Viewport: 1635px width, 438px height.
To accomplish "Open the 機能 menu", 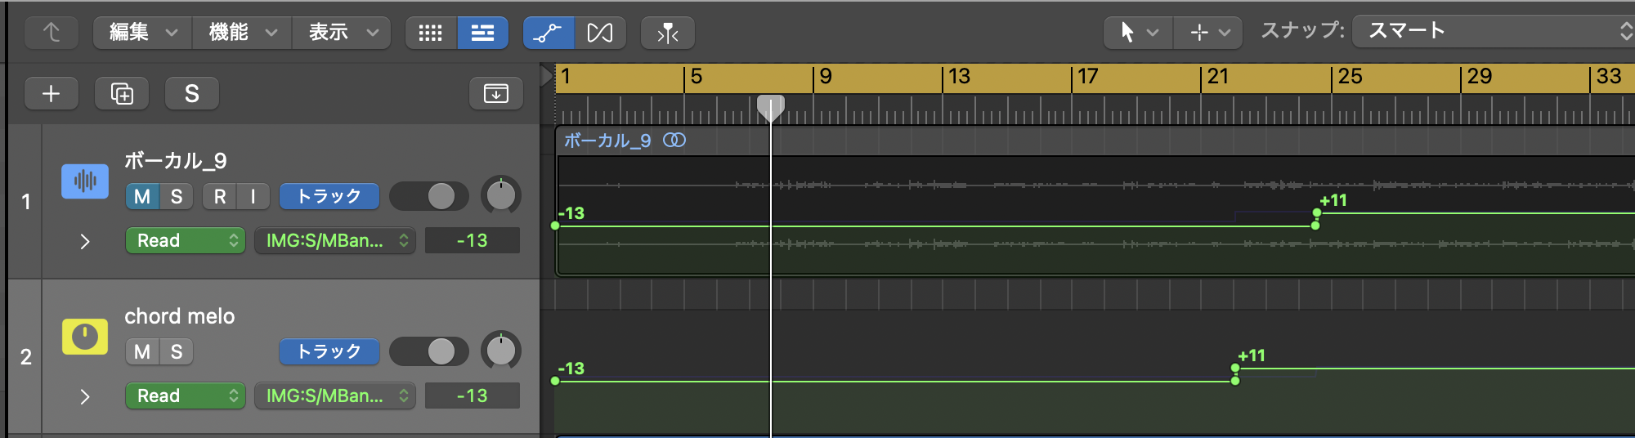I will coord(243,33).
